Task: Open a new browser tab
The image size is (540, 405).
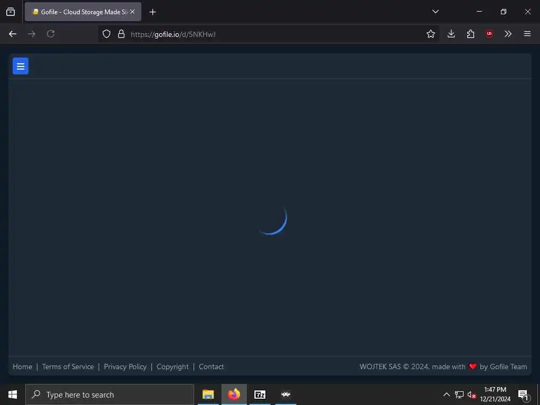Action: [x=152, y=12]
